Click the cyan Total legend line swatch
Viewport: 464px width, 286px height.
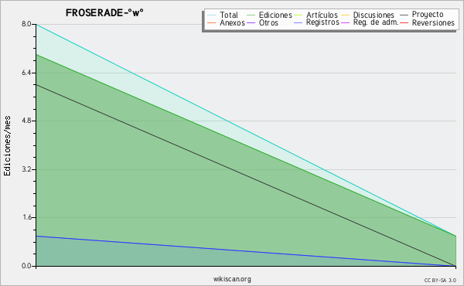(x=211, y=15)
